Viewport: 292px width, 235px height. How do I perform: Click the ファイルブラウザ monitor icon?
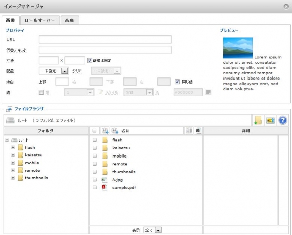pyautogui.click(x=9, y=109)
